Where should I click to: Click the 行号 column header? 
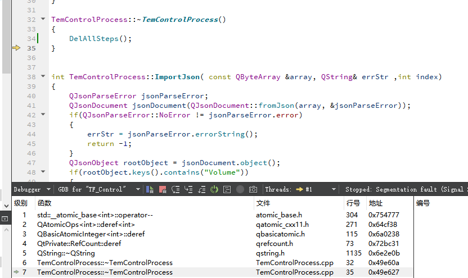(353, 203)
